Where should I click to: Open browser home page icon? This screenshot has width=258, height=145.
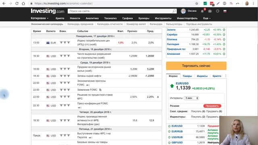point(23,4)
